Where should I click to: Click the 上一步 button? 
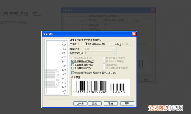coord(80,104)
